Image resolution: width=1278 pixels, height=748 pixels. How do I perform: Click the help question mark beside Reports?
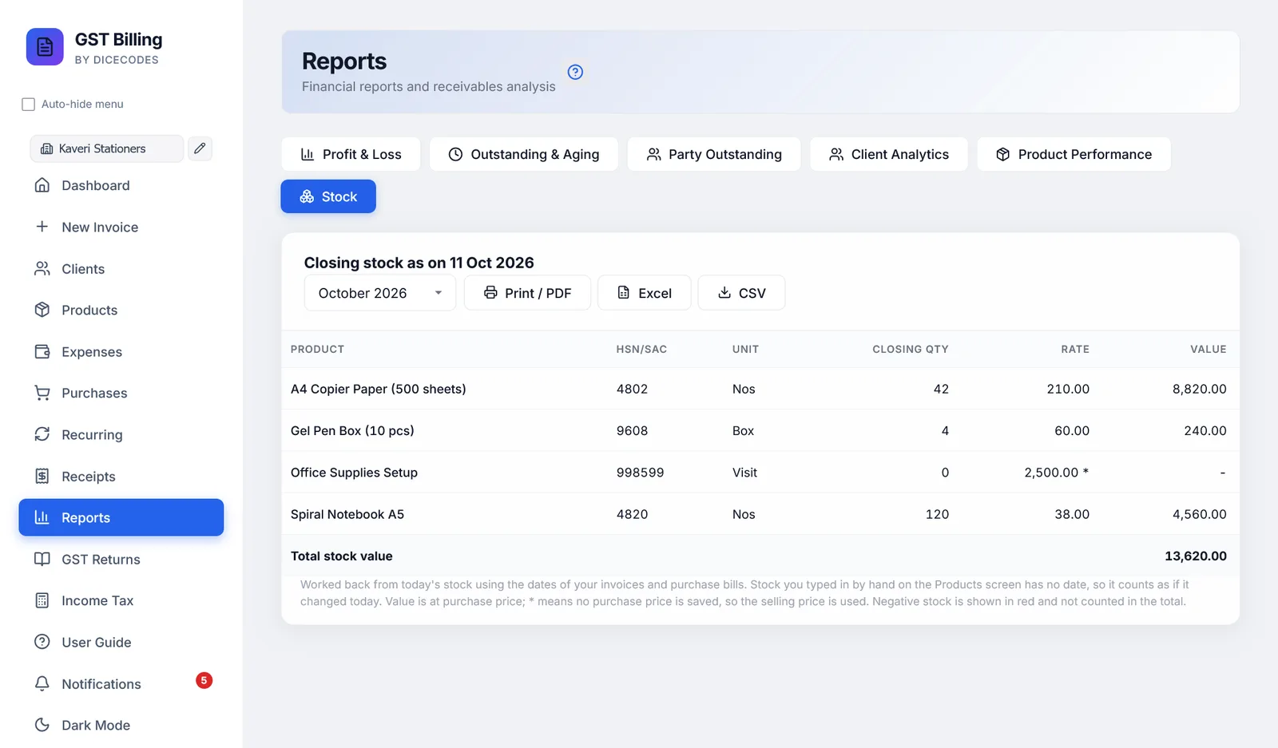tap(575, 72)
